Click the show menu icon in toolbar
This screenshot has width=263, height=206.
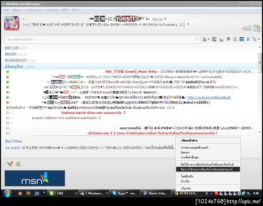(x=254, y=40)
